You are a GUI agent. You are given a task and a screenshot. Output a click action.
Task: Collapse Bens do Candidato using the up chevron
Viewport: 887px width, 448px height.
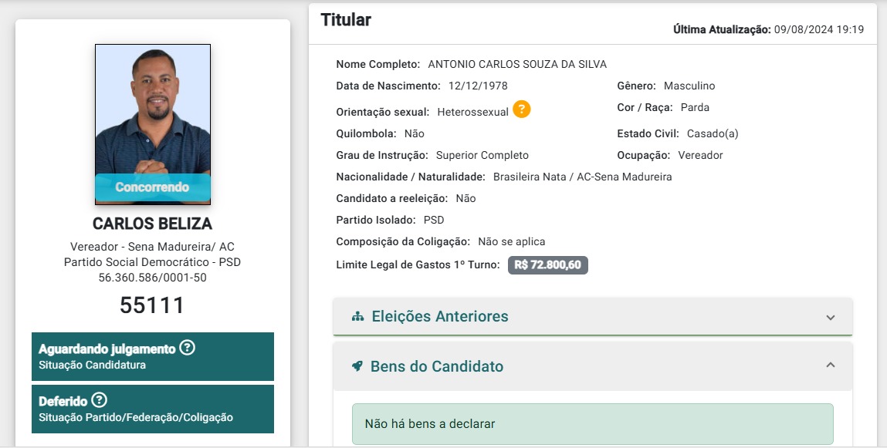pyautogui.click(x=831, y=365)
